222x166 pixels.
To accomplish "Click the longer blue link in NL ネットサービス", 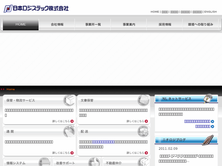I will point(197,121).
